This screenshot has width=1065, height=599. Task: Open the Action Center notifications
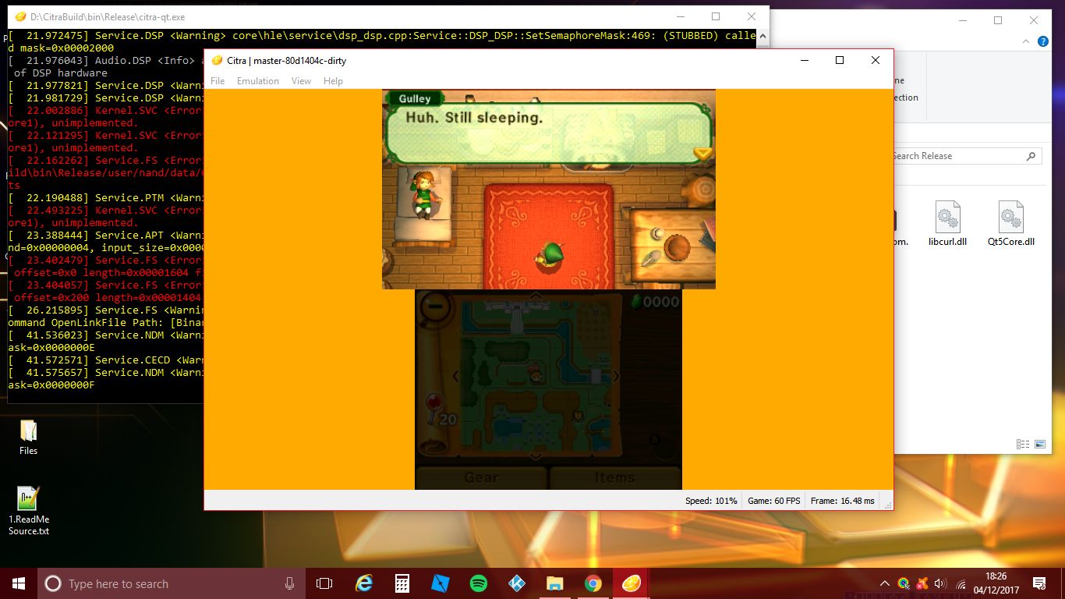pos(1039,583)
